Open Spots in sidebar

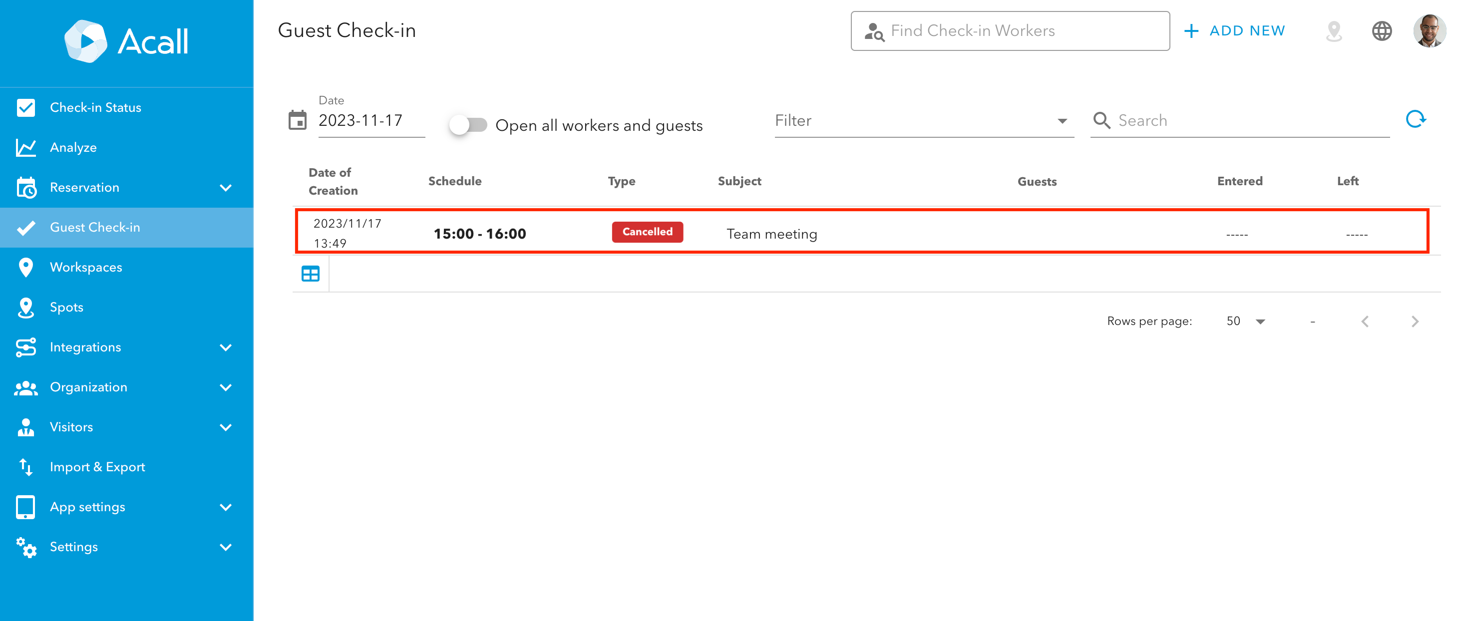coord(127,307)
